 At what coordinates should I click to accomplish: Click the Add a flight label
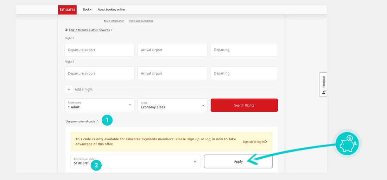click(x=84, y=89)
